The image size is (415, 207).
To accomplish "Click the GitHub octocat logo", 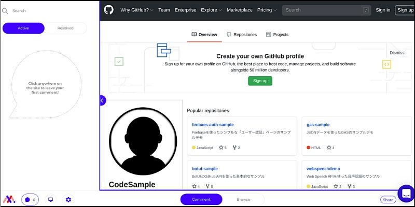I will coord(108,10).
